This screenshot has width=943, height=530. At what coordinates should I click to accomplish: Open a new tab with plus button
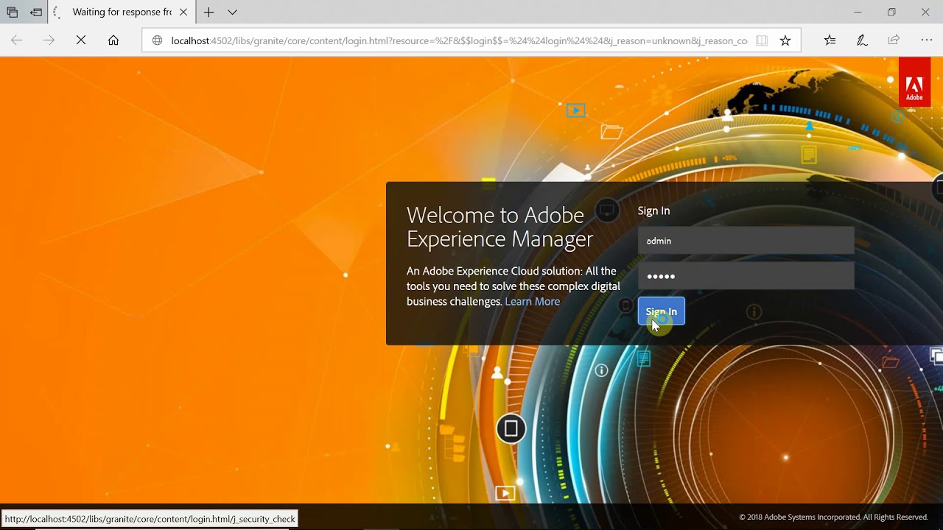click(x=209, y=13)
